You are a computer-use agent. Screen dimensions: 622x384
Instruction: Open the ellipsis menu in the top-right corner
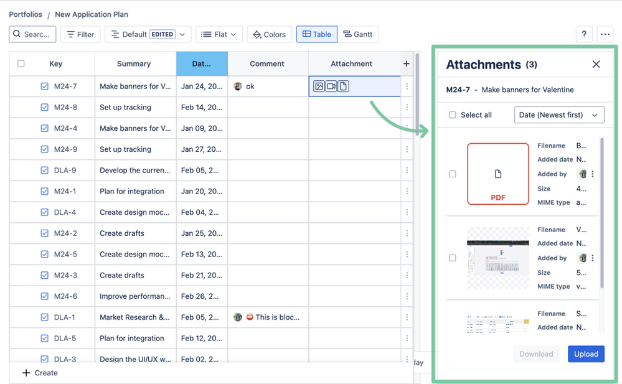point(605,34)
